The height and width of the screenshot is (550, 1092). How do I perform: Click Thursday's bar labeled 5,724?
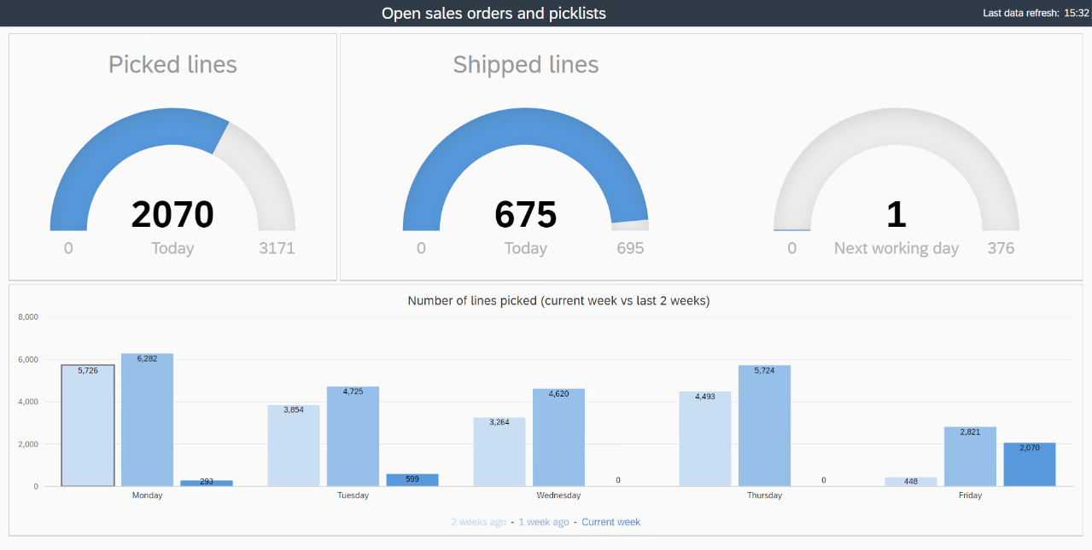[764, 426]
